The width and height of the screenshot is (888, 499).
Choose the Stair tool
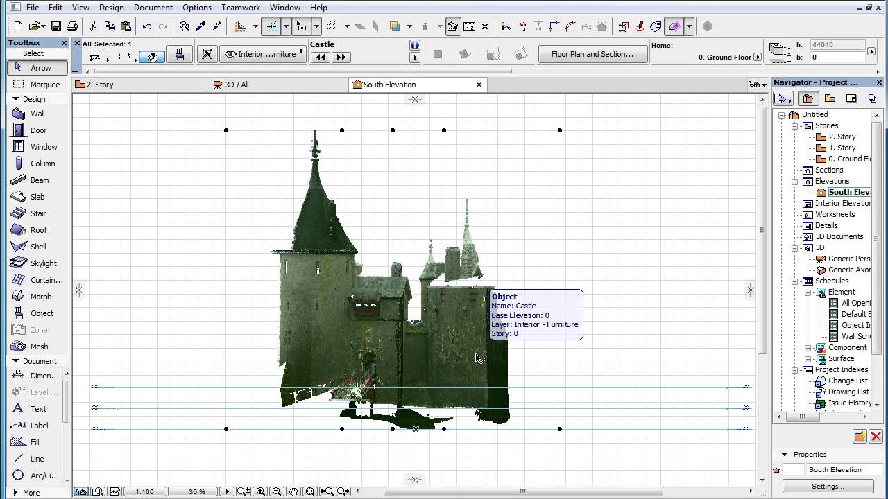click(37, 213)
